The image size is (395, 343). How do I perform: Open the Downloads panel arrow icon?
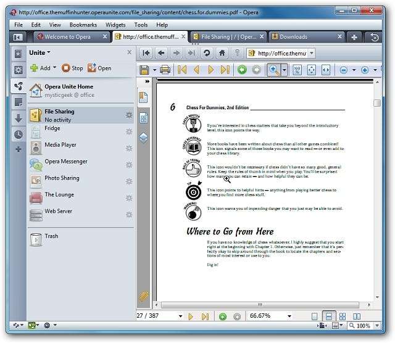point(18,118)
